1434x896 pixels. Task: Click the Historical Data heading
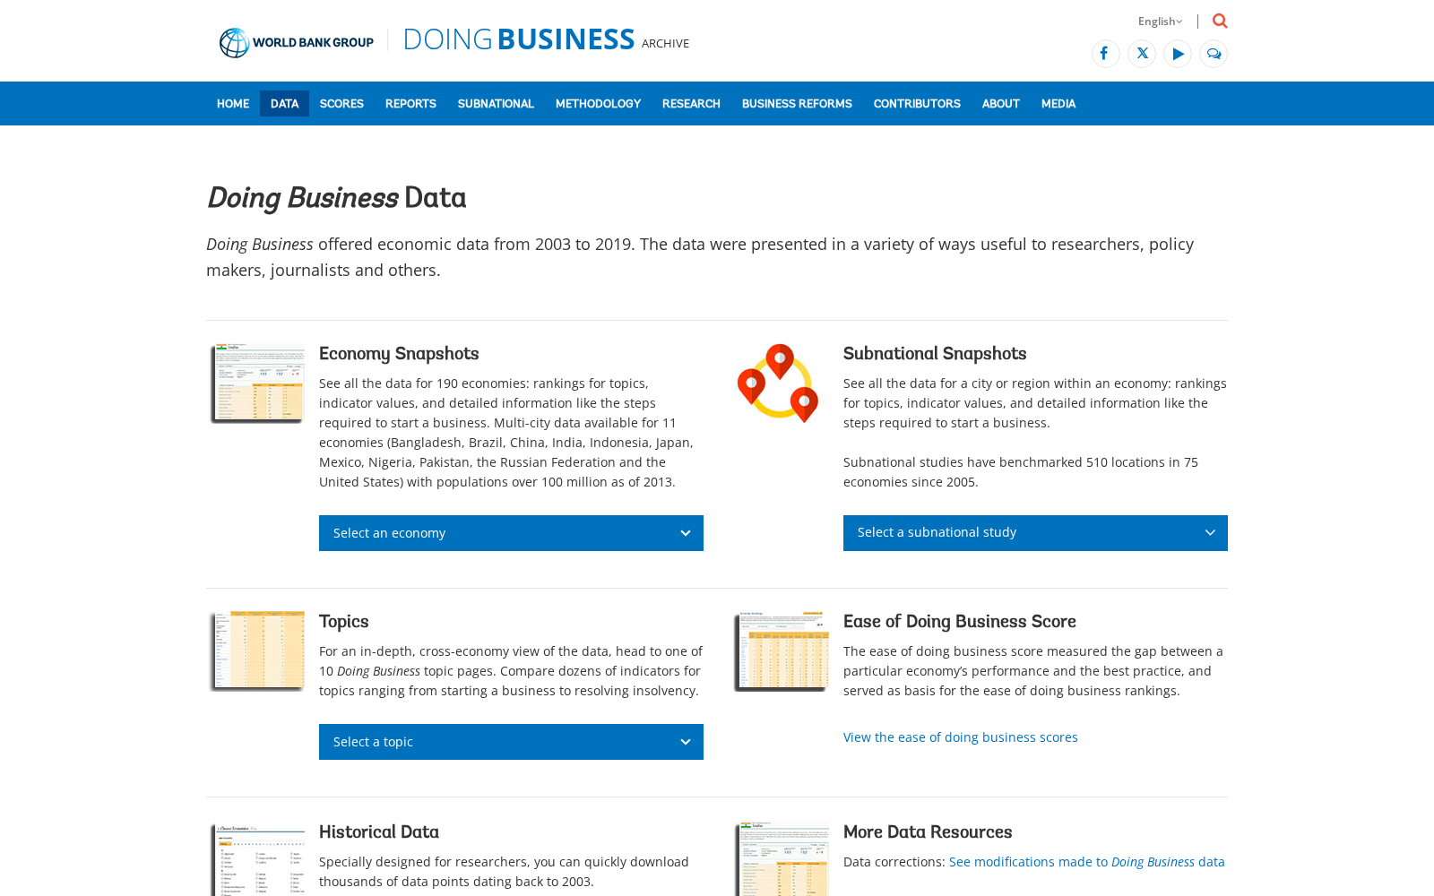[x=379, y=832]
